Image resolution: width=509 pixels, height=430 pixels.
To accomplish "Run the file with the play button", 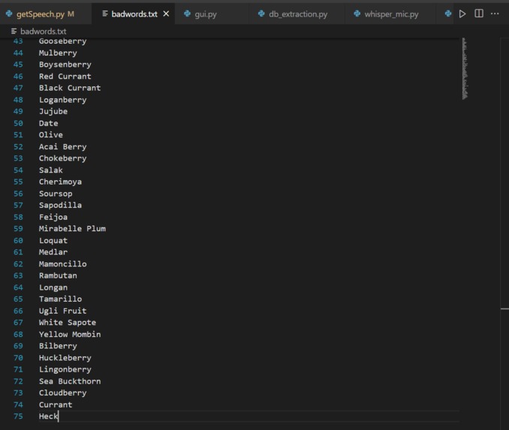I will pos(462,14).
